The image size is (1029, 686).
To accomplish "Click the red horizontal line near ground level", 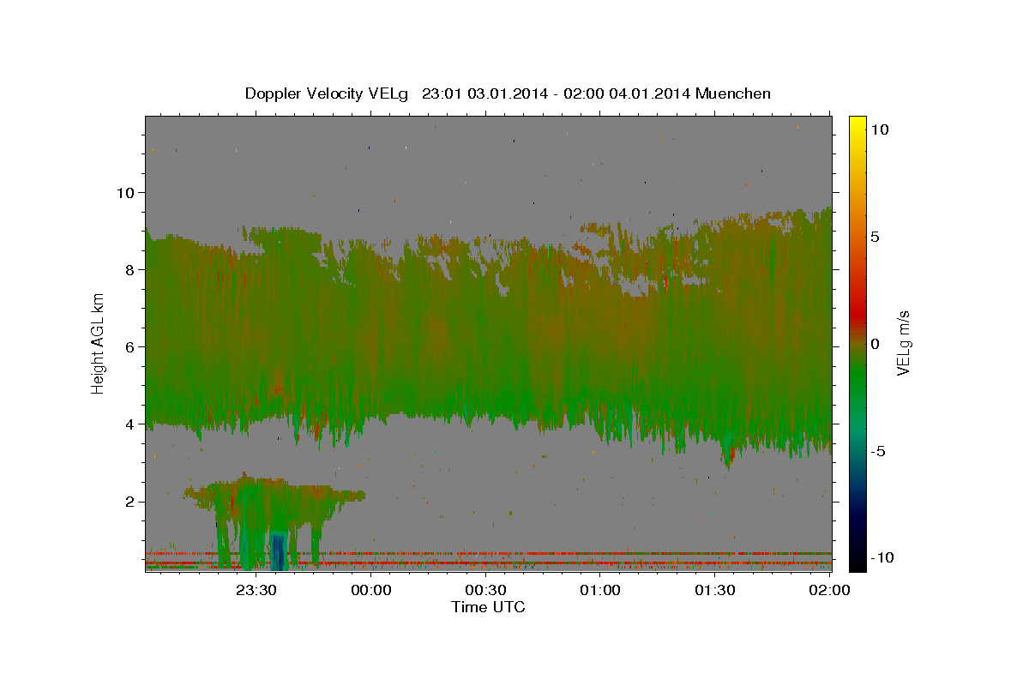I will click(489, 553).
